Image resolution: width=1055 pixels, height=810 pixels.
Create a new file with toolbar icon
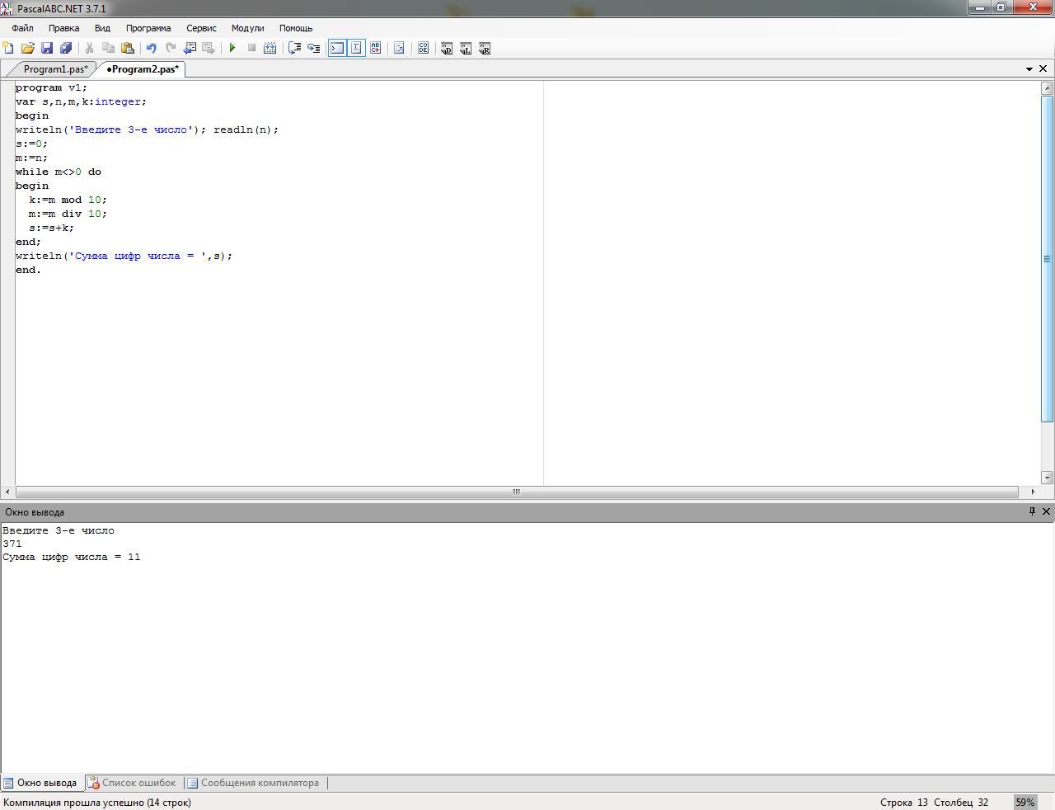pos(8,48)
